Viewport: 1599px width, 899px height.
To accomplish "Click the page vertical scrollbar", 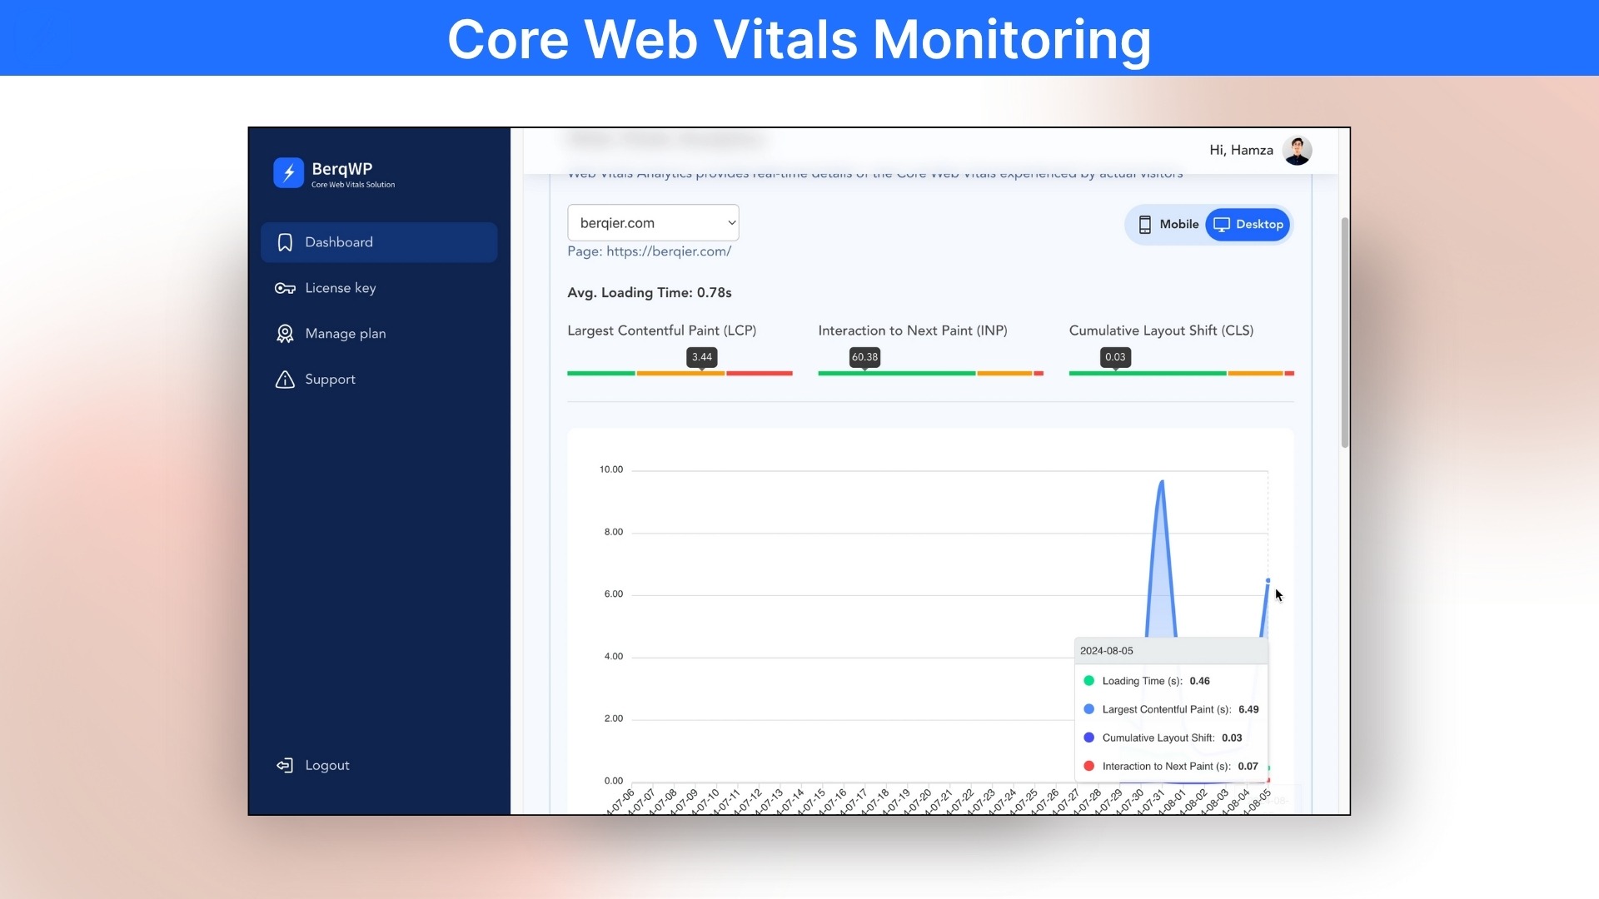I will (1344, 333).
